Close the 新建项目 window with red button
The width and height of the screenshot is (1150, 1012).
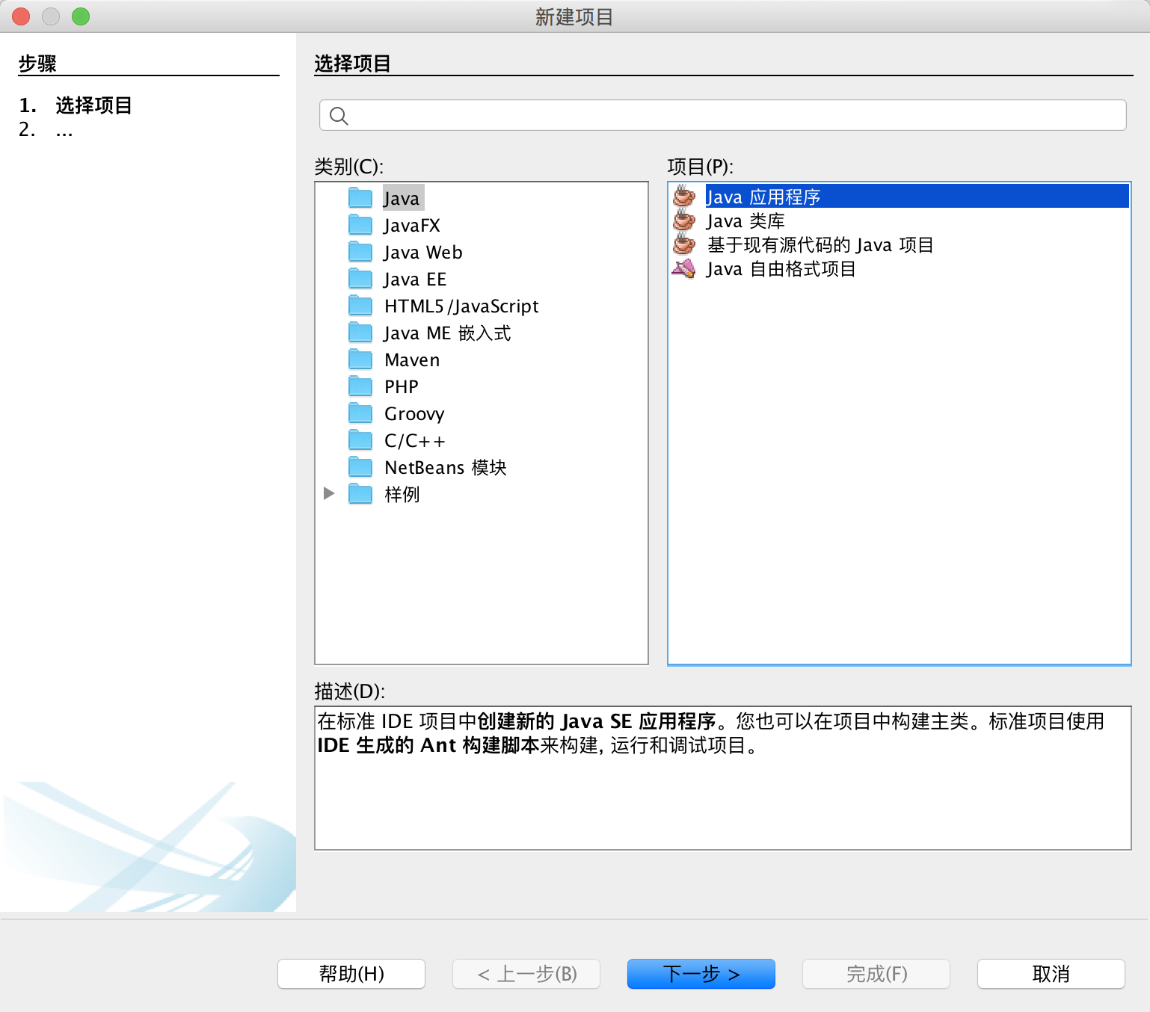(x=21, y=16)
